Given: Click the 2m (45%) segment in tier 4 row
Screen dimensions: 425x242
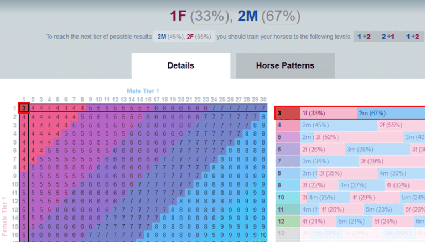Looking at the screenshot, I should pyautogui.click(x=339, y=125).
